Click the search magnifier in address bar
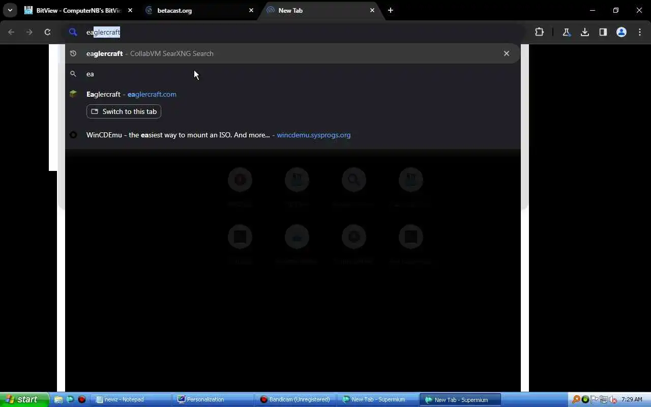This screenshot has width=651, height=407. coord(73,32)
